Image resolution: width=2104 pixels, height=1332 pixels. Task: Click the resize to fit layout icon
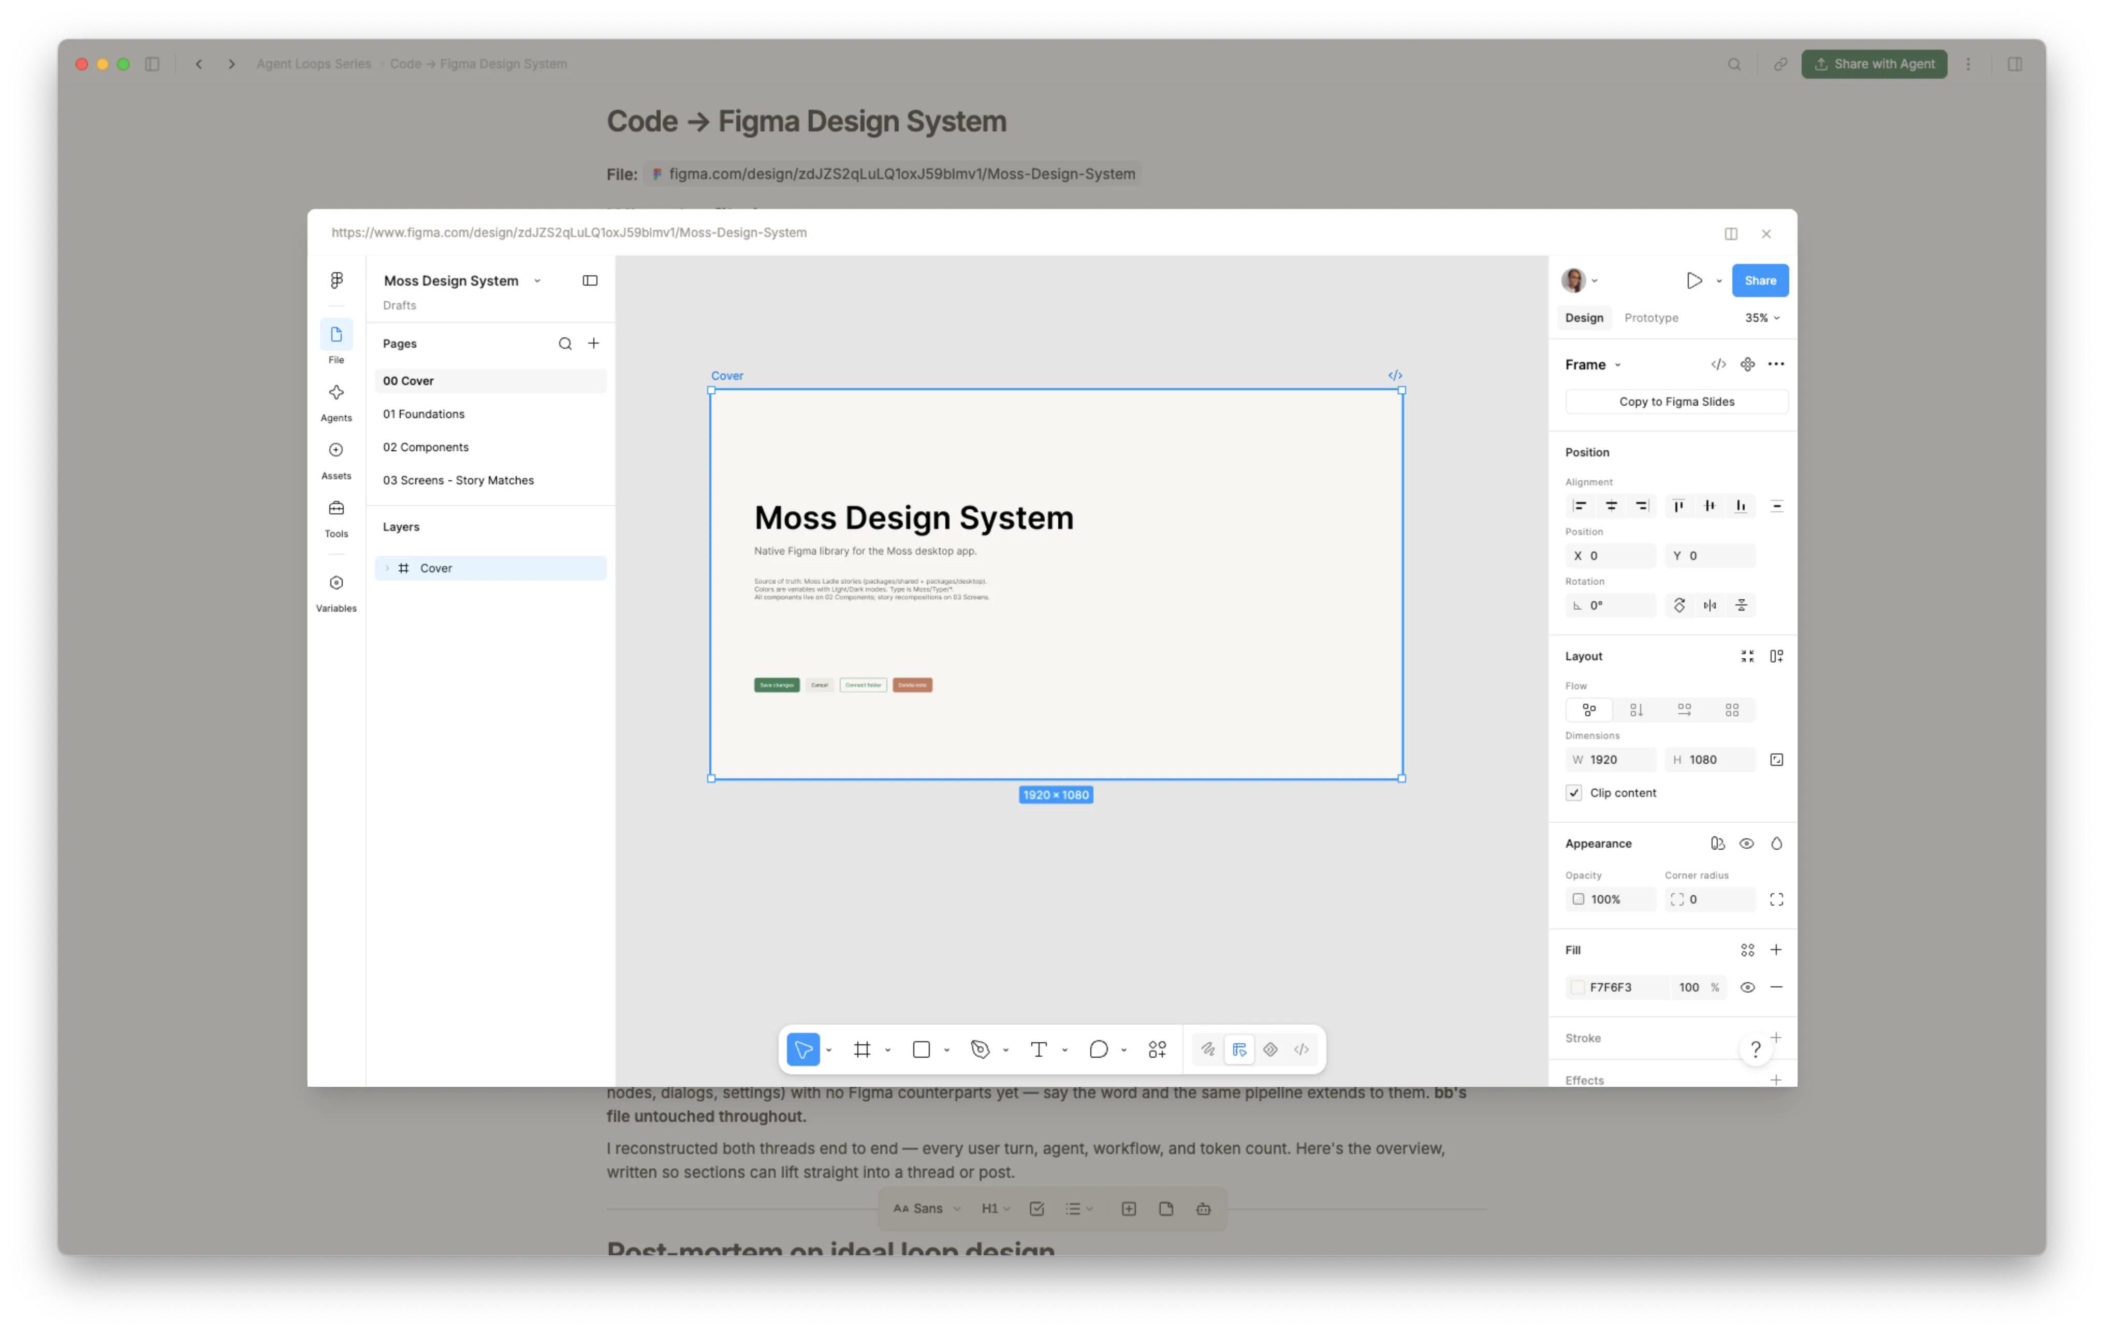pyautogui.click(x=1747, y=656)
